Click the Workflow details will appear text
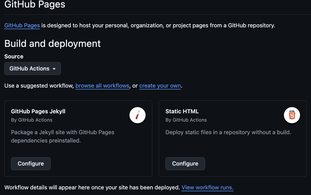This screenshot has height=195, width=311. tap(92, 187)
